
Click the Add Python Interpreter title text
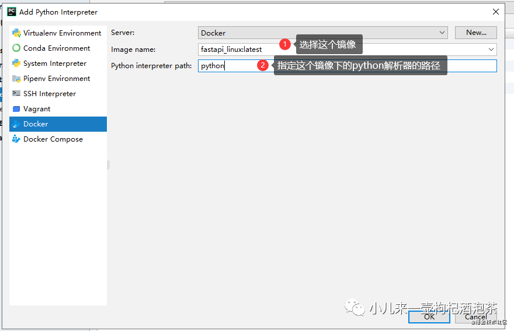pos(58,12)
